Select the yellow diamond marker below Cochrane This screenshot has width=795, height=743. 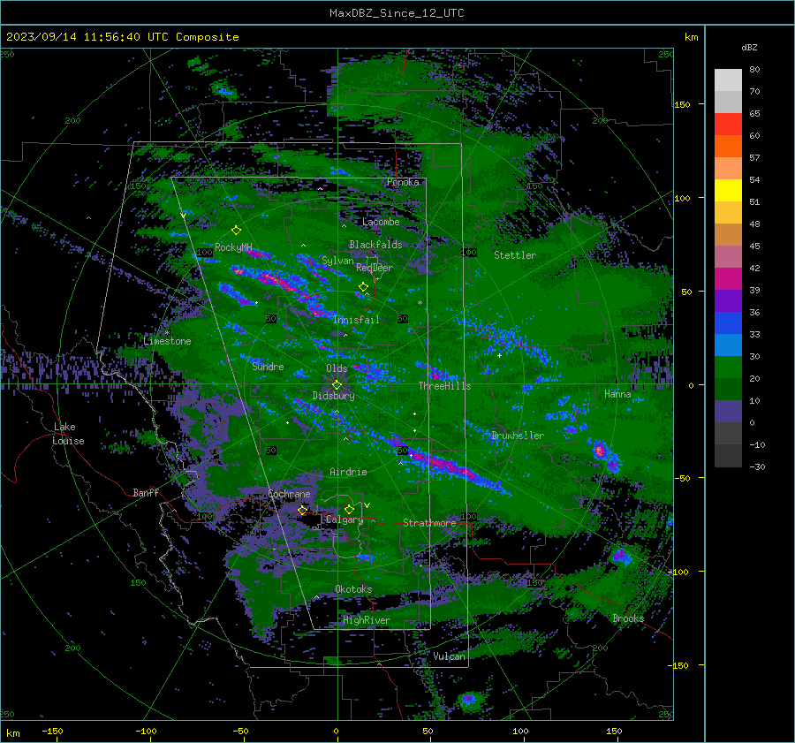(302, 510)
